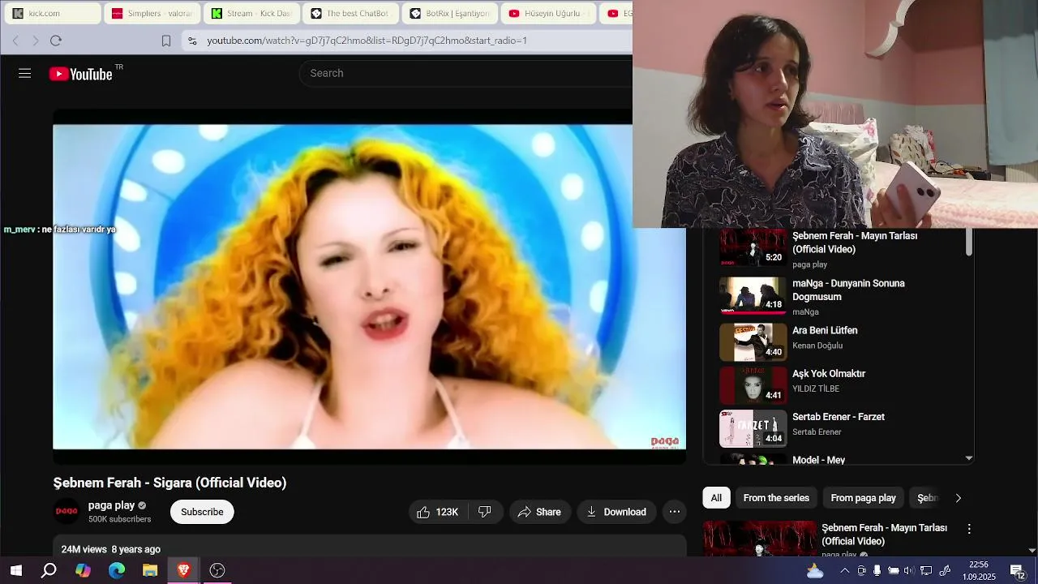Play Aşk Yok Olmaktır by Yıldız Tilbe
The width and height of the screenshot is (1038, 584).
(838, 384)
